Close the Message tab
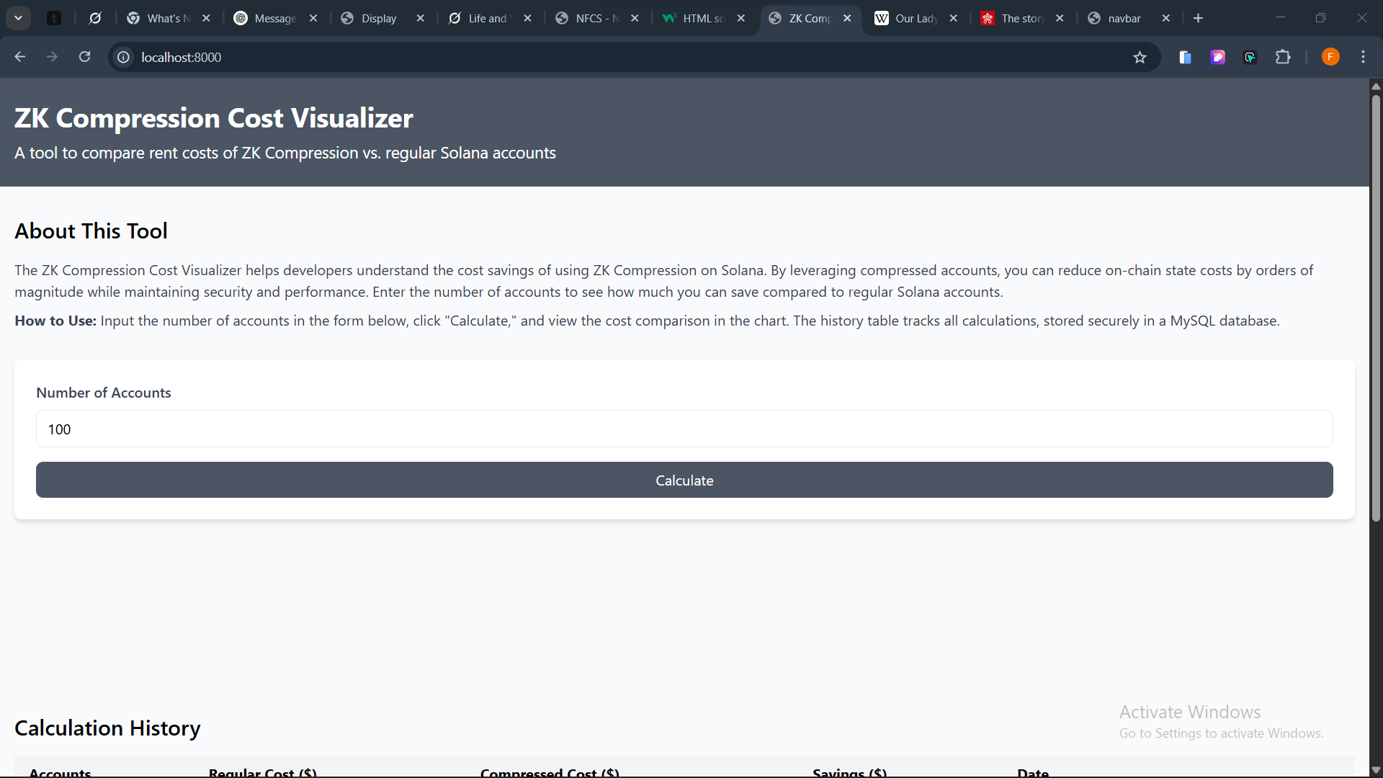 313,18
